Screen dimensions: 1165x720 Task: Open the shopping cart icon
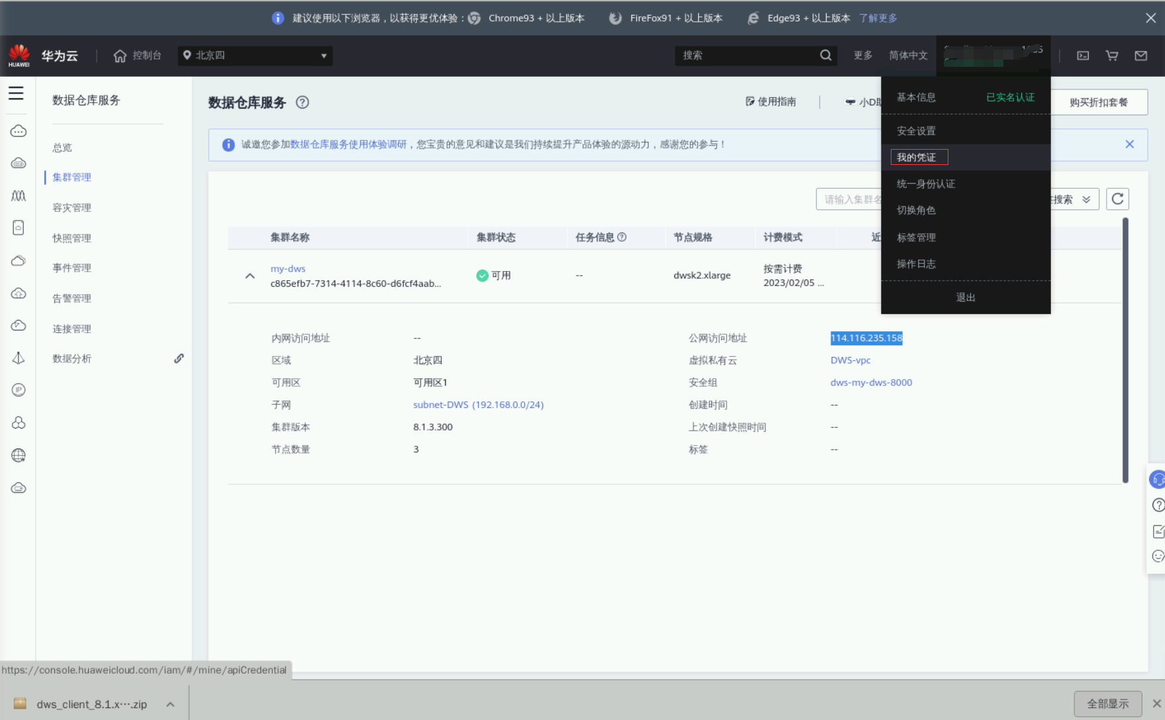(x=1112, y=56)
